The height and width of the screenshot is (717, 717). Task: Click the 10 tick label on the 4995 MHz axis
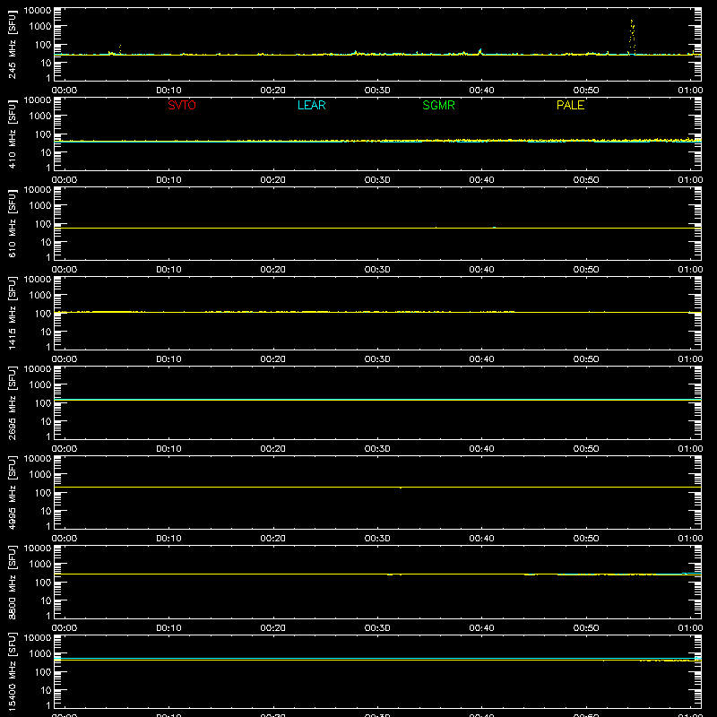pos(46,511)
